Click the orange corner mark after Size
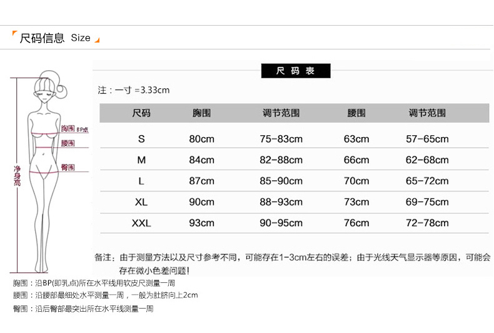The width and height of the screenshot is (494, 333). 97,41
